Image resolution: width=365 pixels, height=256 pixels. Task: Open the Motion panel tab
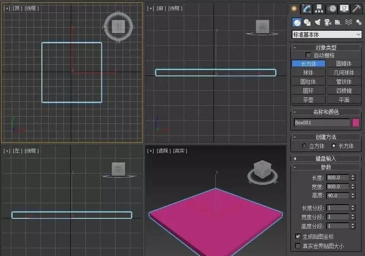(332, 9)
